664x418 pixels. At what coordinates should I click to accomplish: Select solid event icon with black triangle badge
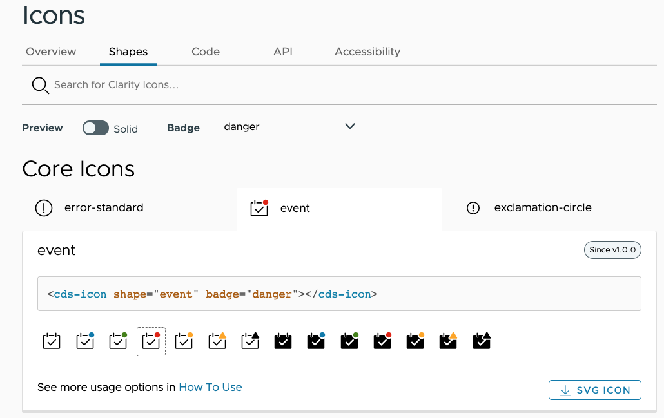point(482,341)
